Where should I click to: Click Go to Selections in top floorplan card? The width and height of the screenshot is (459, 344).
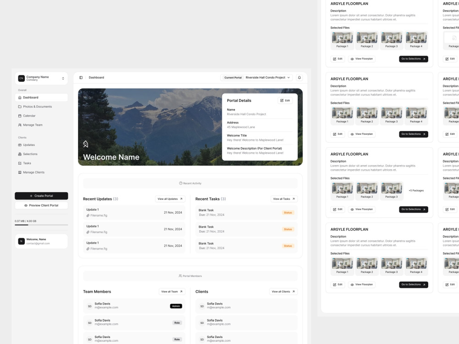414,59
